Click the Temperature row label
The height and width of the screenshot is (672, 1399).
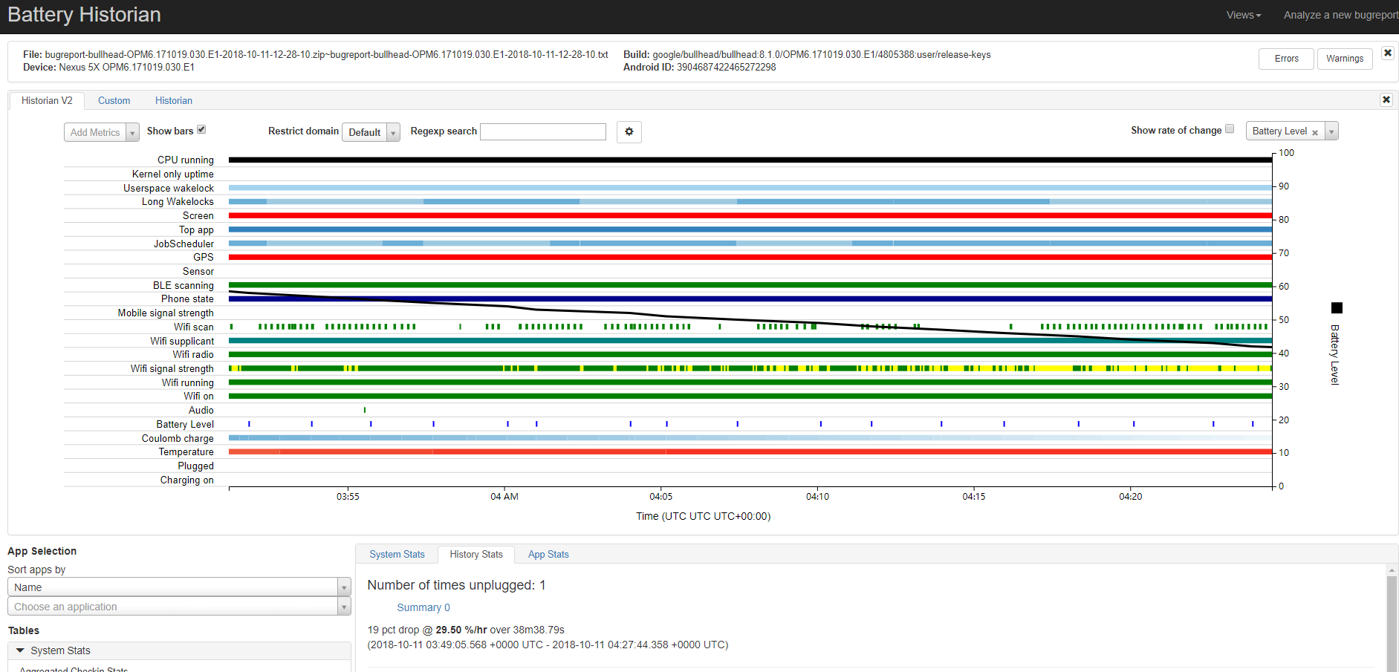coord(186,451)
